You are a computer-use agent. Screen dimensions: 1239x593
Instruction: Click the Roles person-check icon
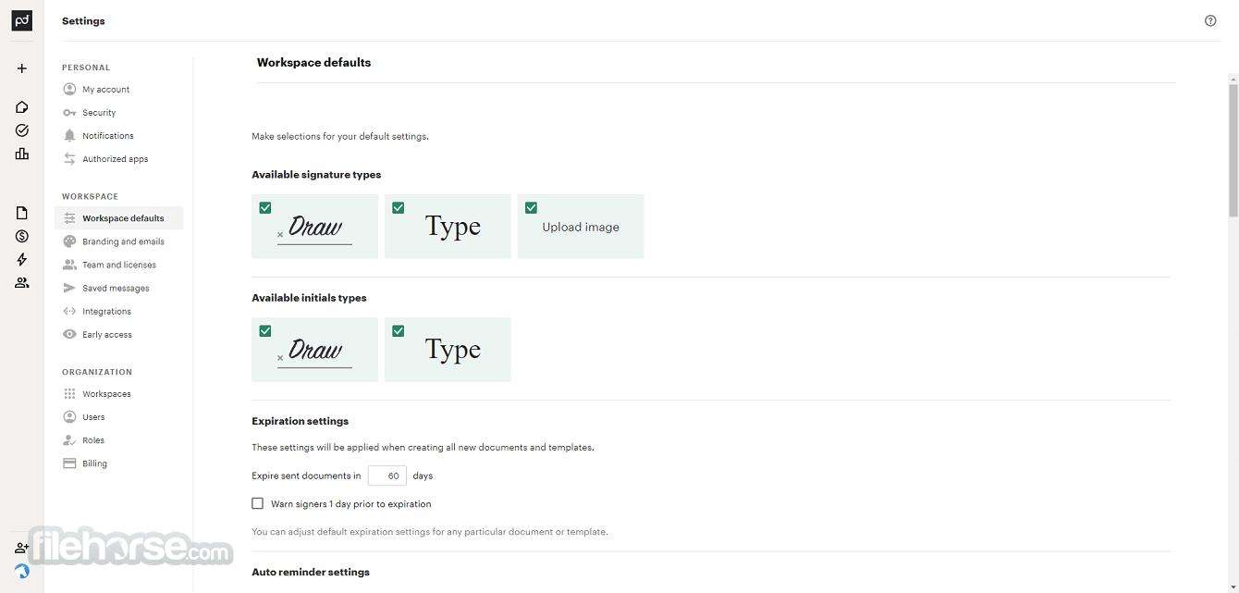pyautogui.click(x=69, y=439)
